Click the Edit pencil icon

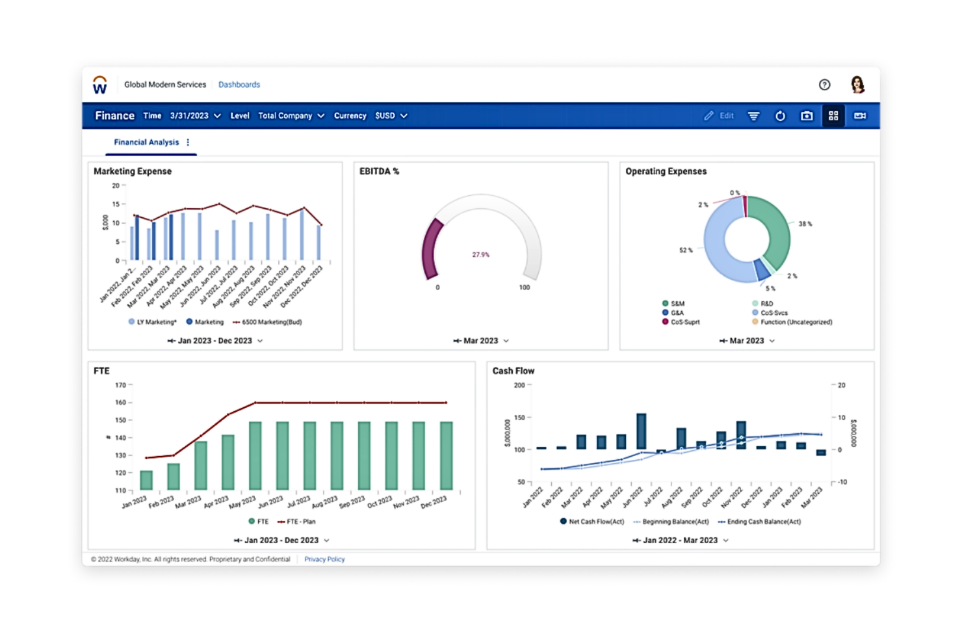708,116
